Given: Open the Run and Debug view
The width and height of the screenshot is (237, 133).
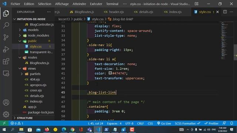Looking at the screenshot, I should [x=6, y=49].
